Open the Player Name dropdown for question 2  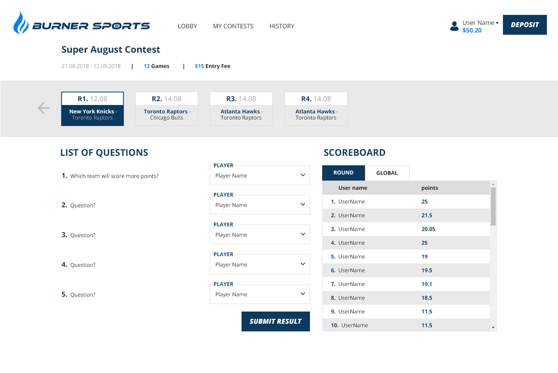click(260, 205)
